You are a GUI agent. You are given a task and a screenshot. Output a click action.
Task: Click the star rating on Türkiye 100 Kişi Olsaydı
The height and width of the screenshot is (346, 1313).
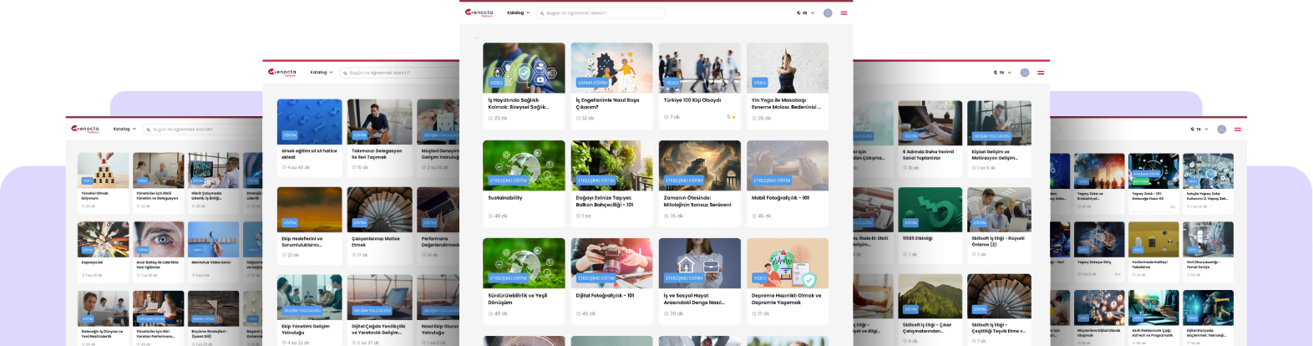[x=731, y=117]
